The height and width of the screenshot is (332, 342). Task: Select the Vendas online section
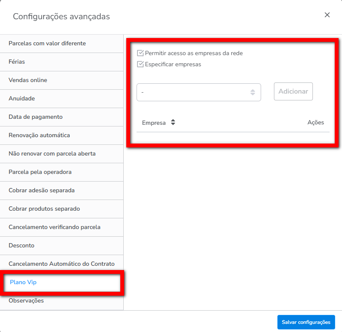pos(28,80)
